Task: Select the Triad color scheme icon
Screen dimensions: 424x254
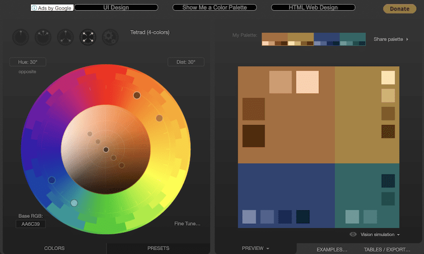Action: (x=66, y=37)
